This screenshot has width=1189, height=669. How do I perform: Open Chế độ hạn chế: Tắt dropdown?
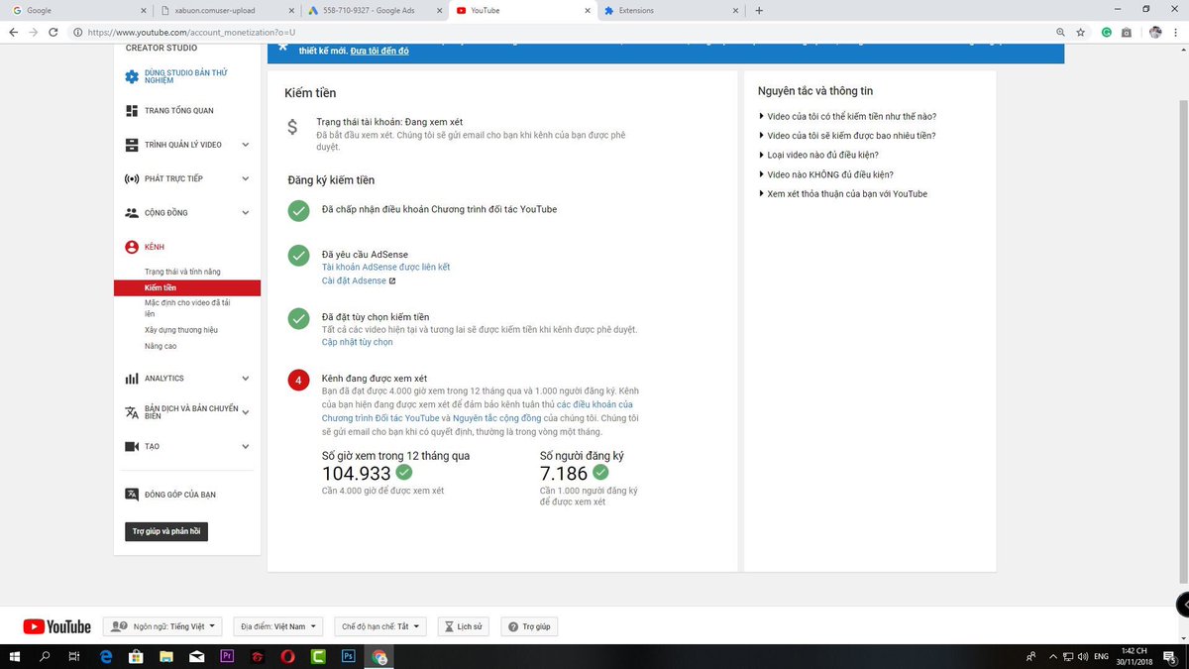(380, 626)
